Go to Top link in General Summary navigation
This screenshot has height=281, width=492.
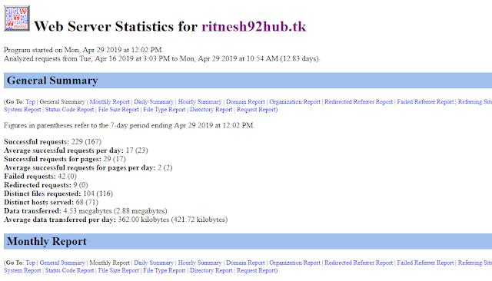[31, 102]
